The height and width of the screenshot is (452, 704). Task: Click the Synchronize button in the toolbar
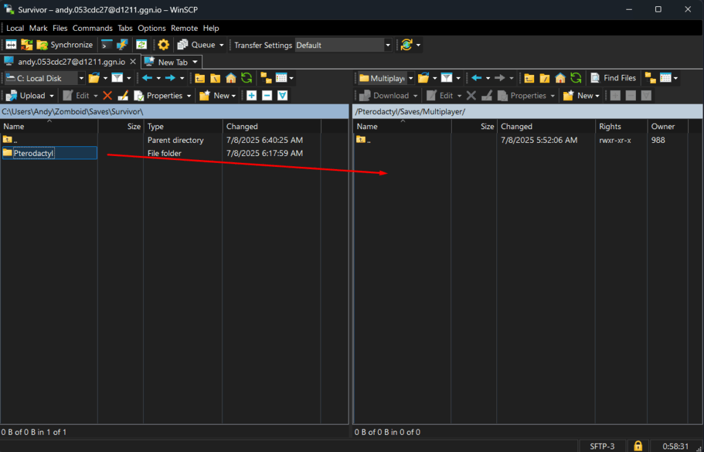tap(64, 45)
